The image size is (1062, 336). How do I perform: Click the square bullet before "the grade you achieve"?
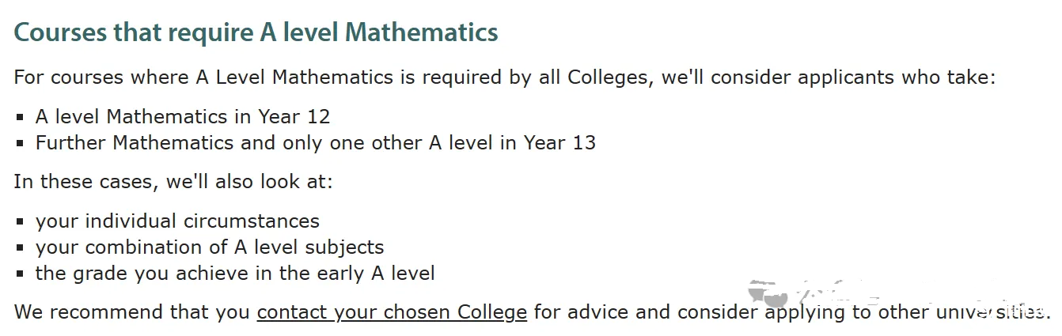[x=21, y=274]
